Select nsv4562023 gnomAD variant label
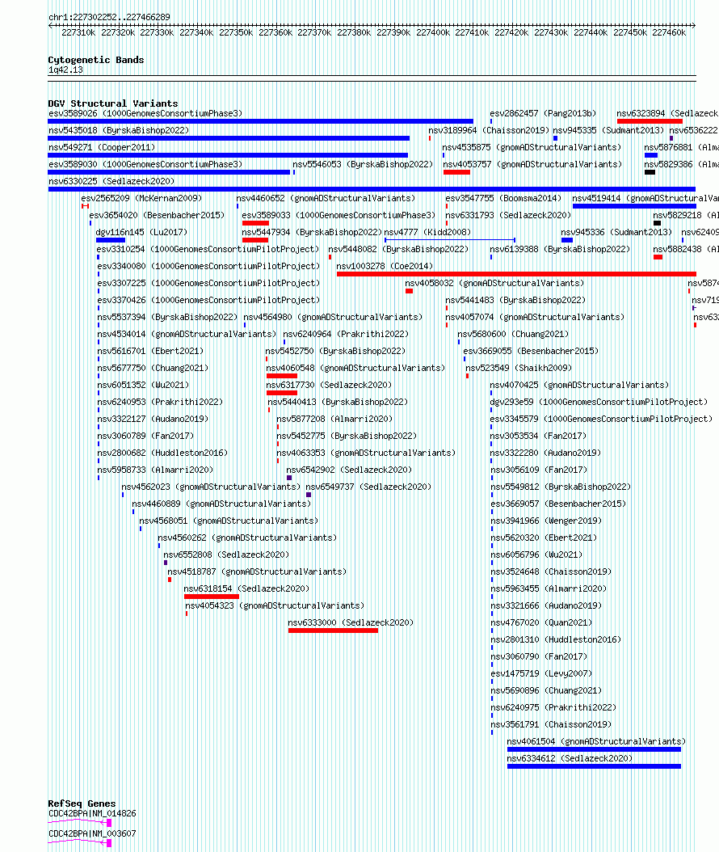Screen dimensions: 719x852 tap(211, 487)
